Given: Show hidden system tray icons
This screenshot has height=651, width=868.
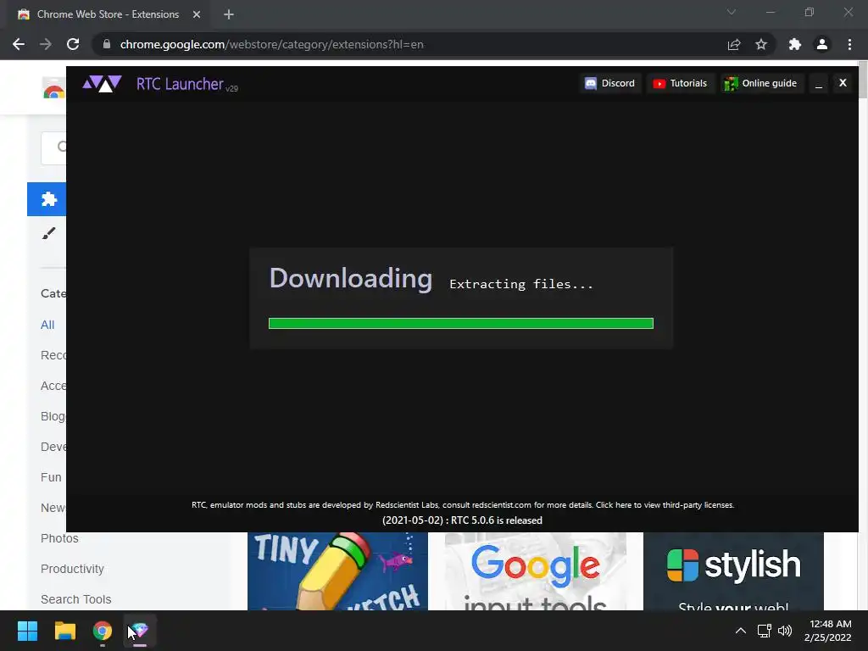Looking at the screenshot, I should (740, 631).
